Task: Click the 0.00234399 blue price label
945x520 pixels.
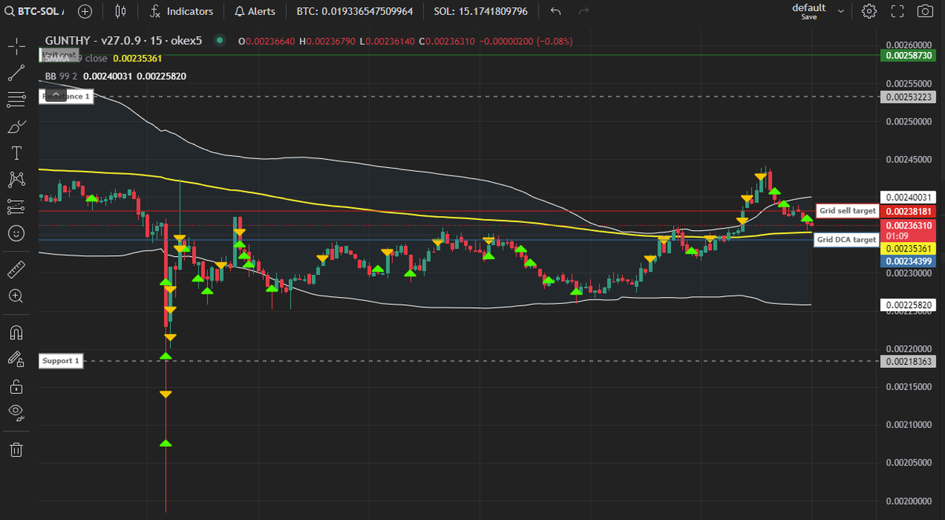Action: click(908, 261)
